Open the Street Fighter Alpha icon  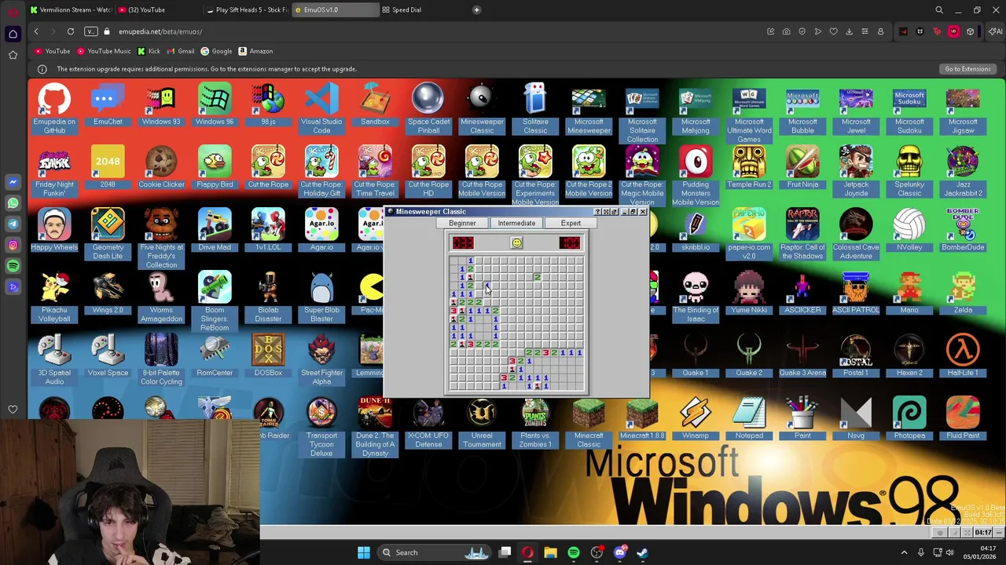[x=321, y=359]
